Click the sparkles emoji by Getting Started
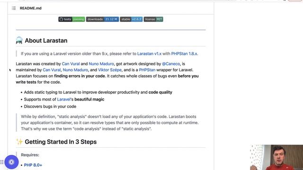 19,142
